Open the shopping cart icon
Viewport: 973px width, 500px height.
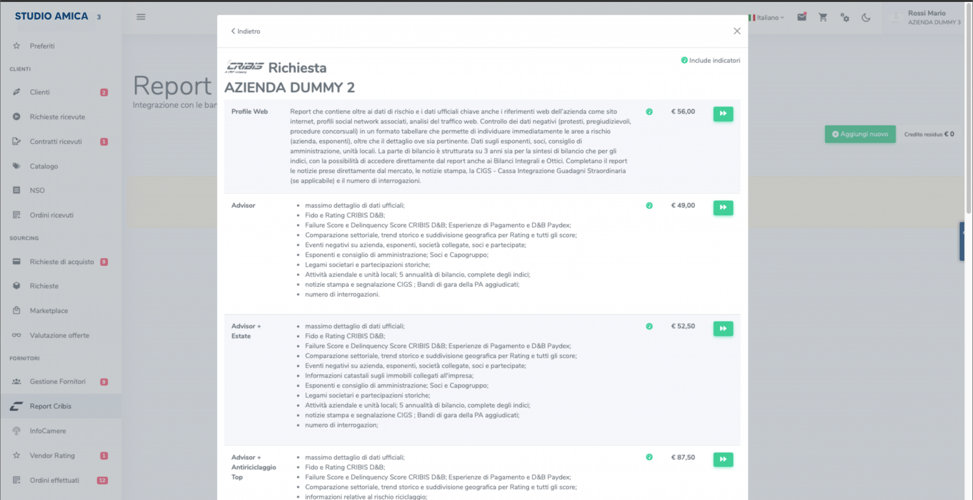tap(823, 17)
